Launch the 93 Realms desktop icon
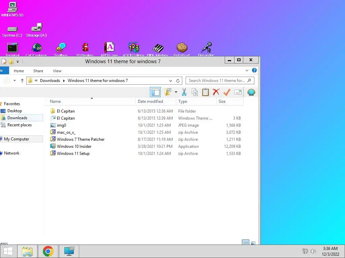Viewport: 345px width, 258px height. point(85,50)
